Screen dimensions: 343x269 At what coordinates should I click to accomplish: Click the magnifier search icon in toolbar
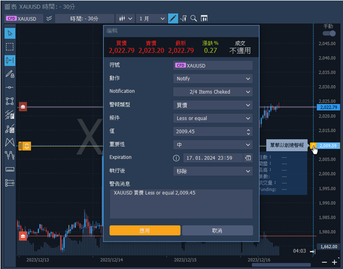[x=194, y=18]
